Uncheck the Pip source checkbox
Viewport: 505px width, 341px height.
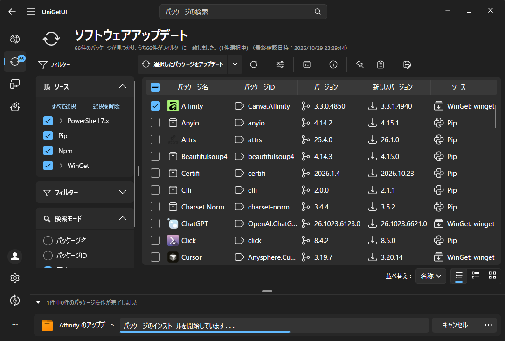pyautogui.click(x=48, y=136)
